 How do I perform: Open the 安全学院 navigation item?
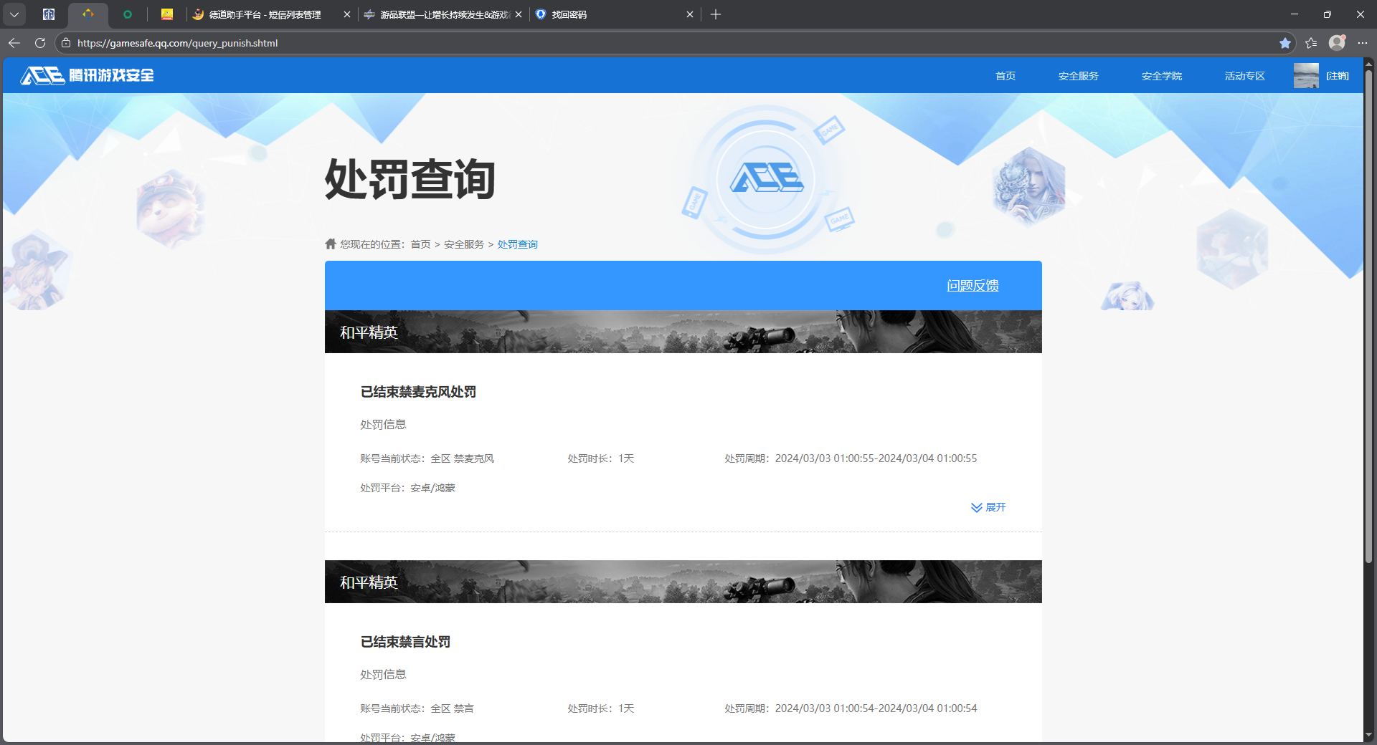pos(1161,75)
